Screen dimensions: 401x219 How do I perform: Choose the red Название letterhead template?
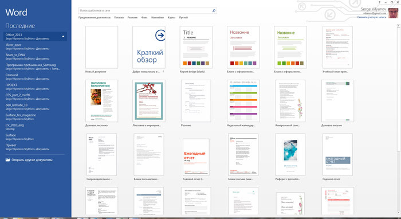click(243, 47)
